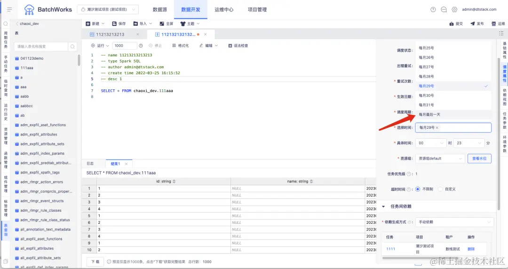Open the 依赖视图 side tab
The height and width of the screenshot is (269, 508).
point(504,97)
